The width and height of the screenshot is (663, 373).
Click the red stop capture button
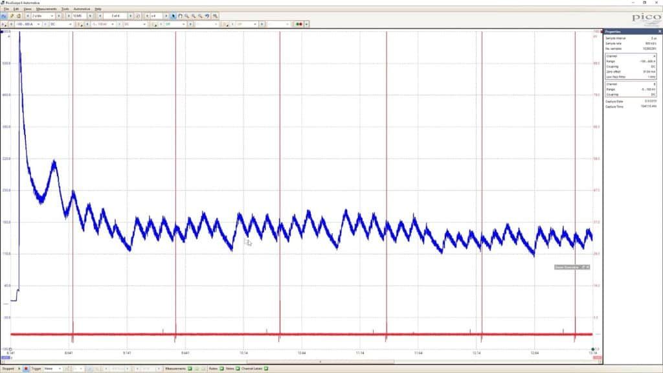coord(26,368)
